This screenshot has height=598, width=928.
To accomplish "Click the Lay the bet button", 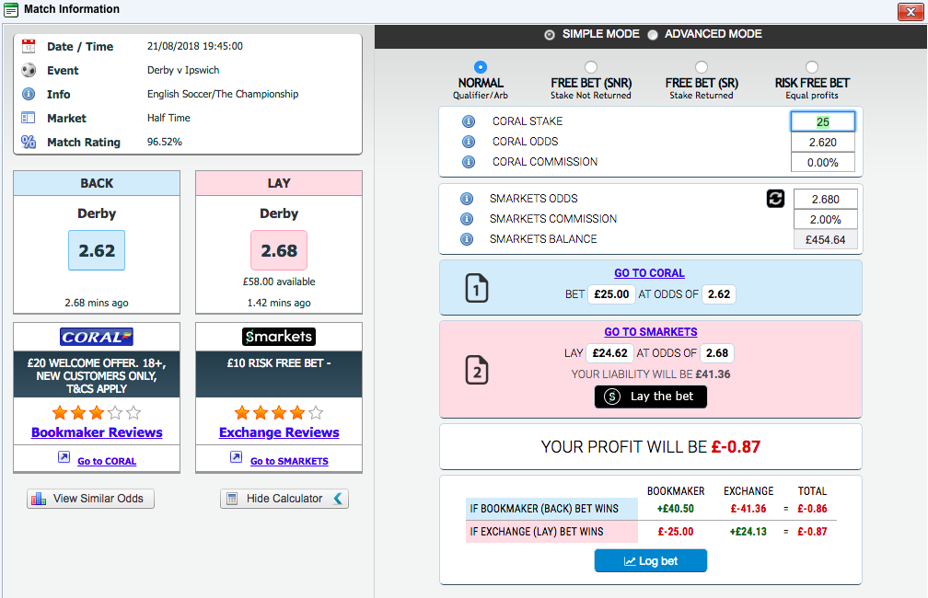I will tap(650, 397).
